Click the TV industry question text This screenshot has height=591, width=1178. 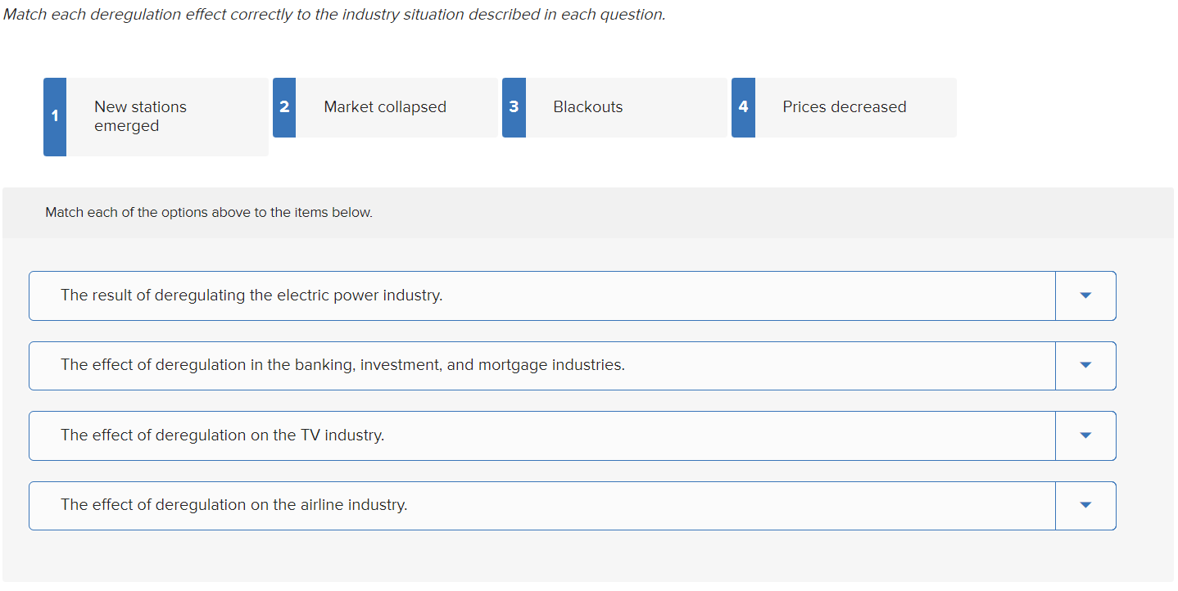pyautogui.click(x=221, y=435)
